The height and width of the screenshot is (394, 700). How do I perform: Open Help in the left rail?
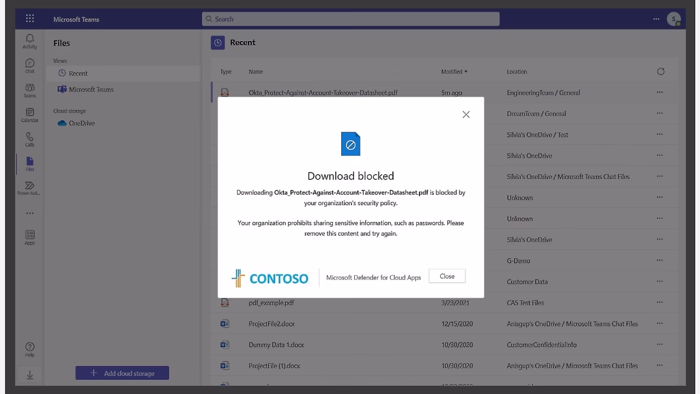pyautogui.click(x=30, y=349)
